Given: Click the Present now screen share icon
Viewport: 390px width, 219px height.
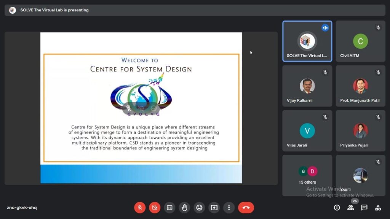Looking at the screenshot, I should point(214,208).
